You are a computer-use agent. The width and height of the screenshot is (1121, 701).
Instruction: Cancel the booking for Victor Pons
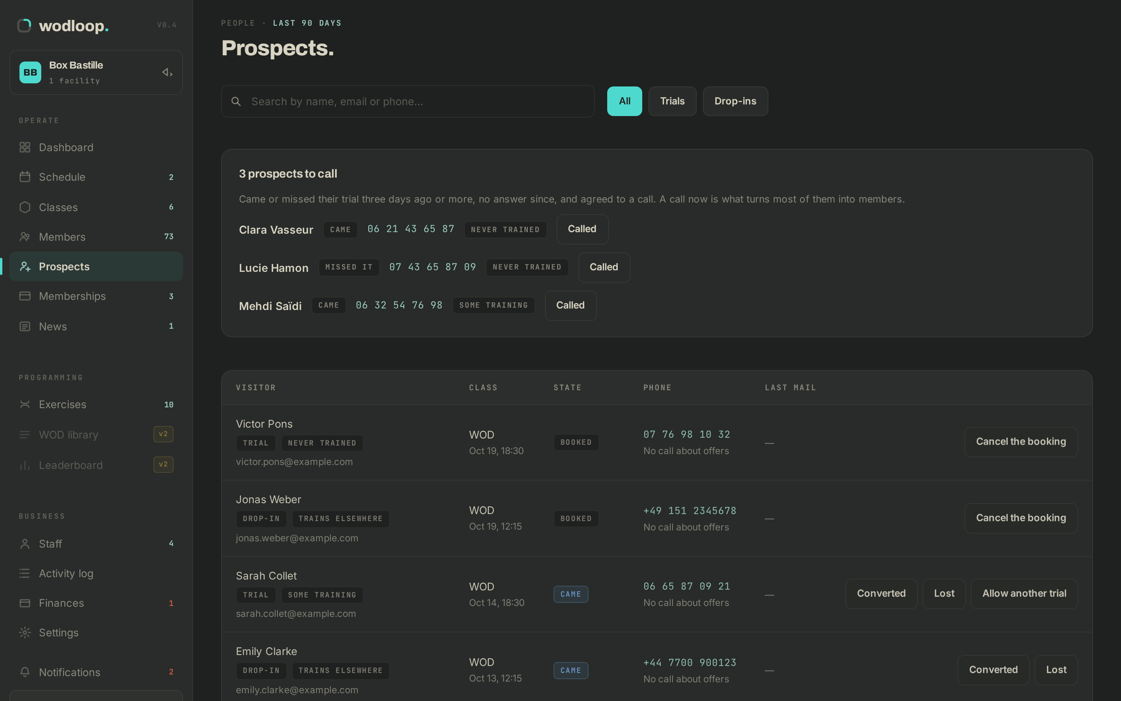click(x=1021, y=442)
